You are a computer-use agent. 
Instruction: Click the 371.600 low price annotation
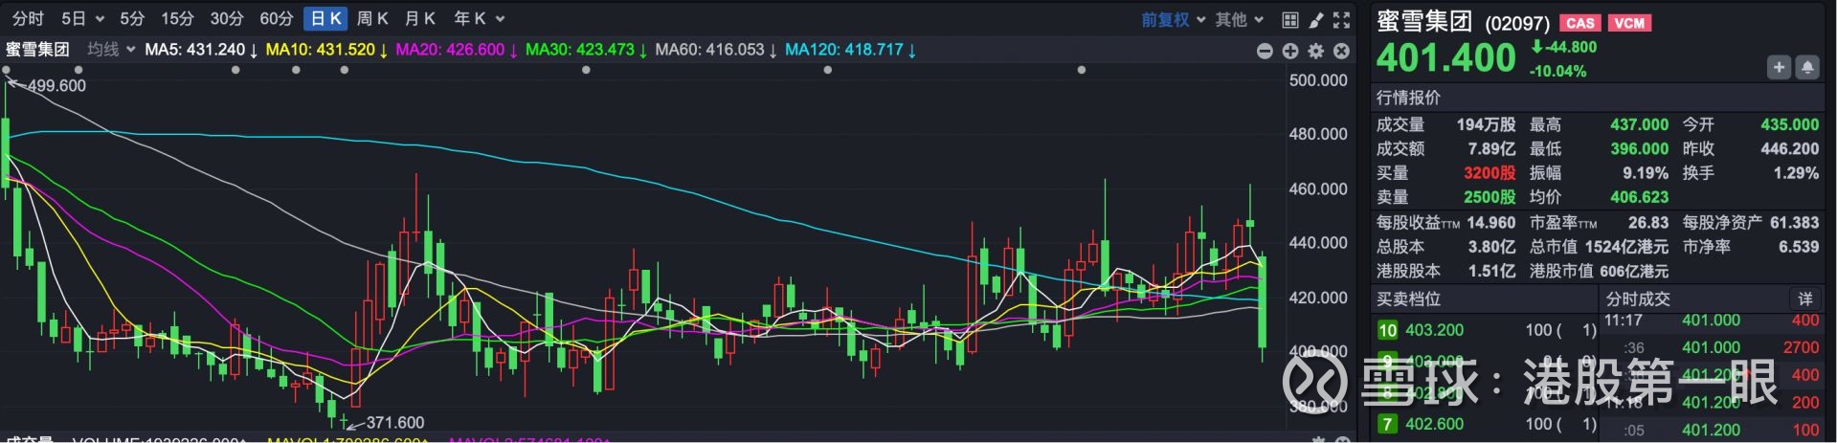pyautogui.click(x=394, y=422)
